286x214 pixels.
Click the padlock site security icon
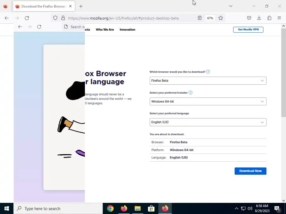pyautogui.click(x=63, y=18)
